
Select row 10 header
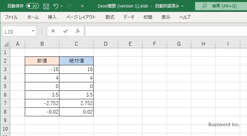5,129
